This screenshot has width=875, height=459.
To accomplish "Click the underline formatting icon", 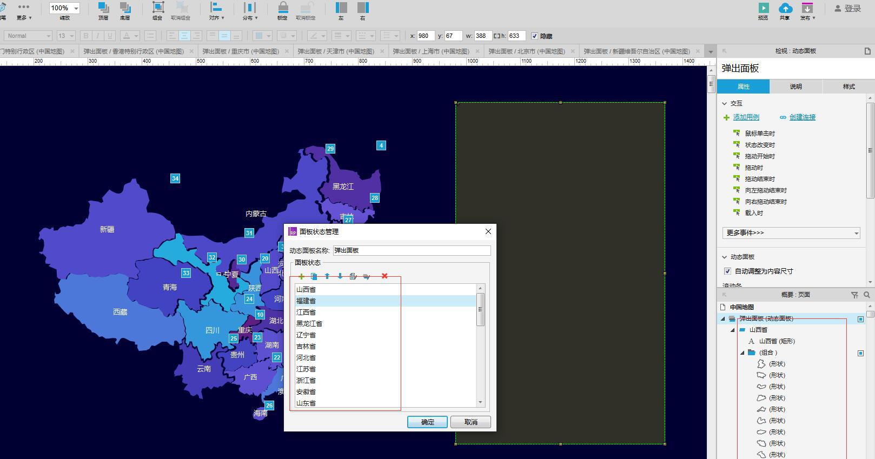I will click(x=110, y=36).
